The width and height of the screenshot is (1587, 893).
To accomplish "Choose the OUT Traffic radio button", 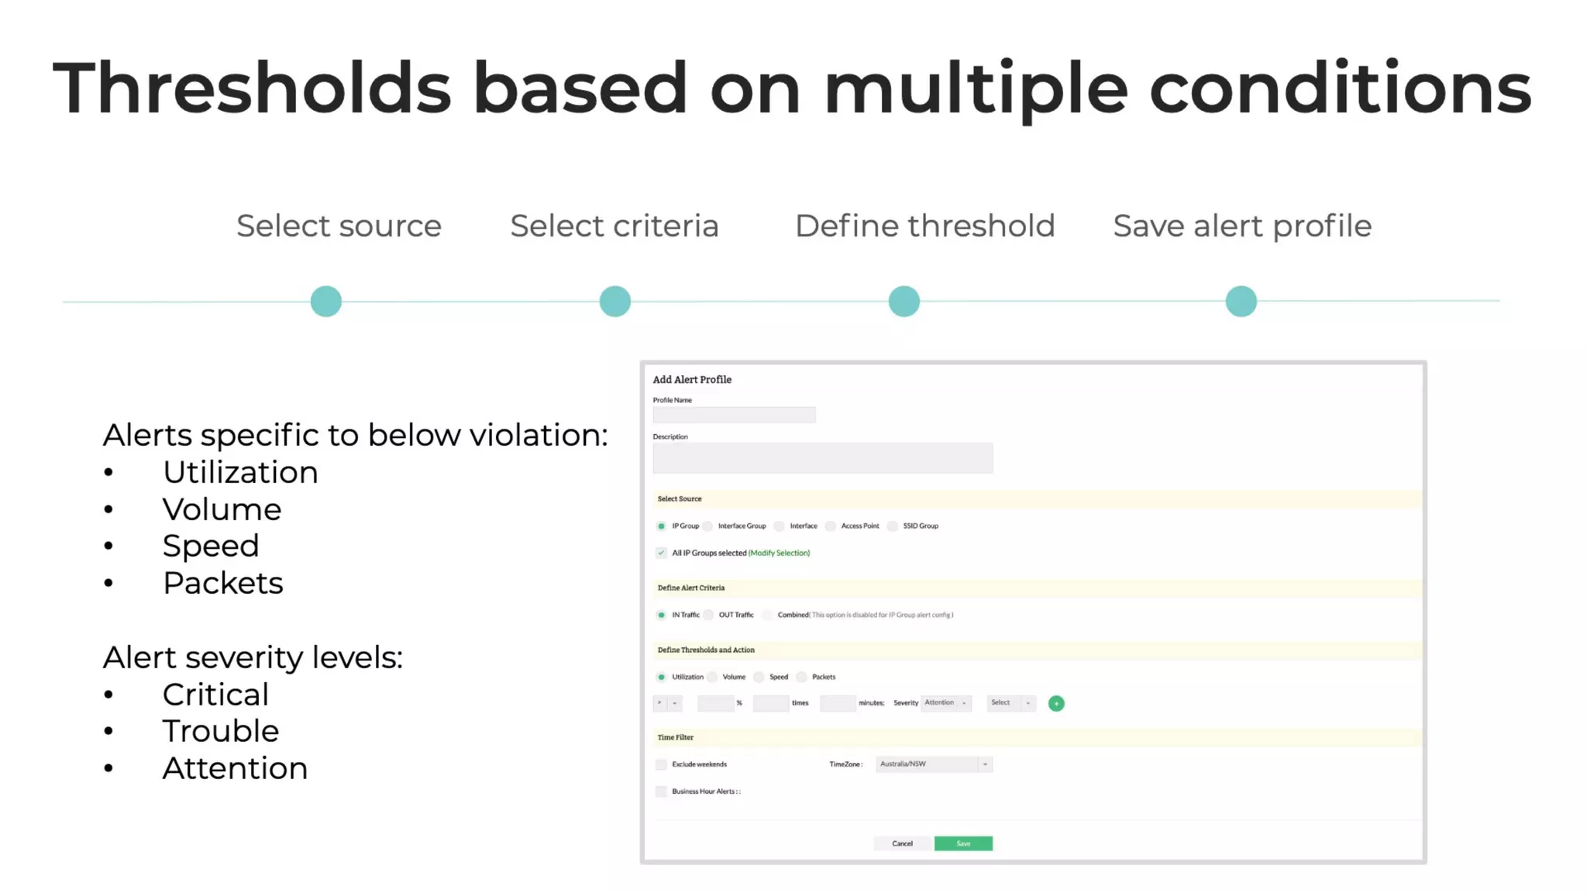I will point(708,615).
